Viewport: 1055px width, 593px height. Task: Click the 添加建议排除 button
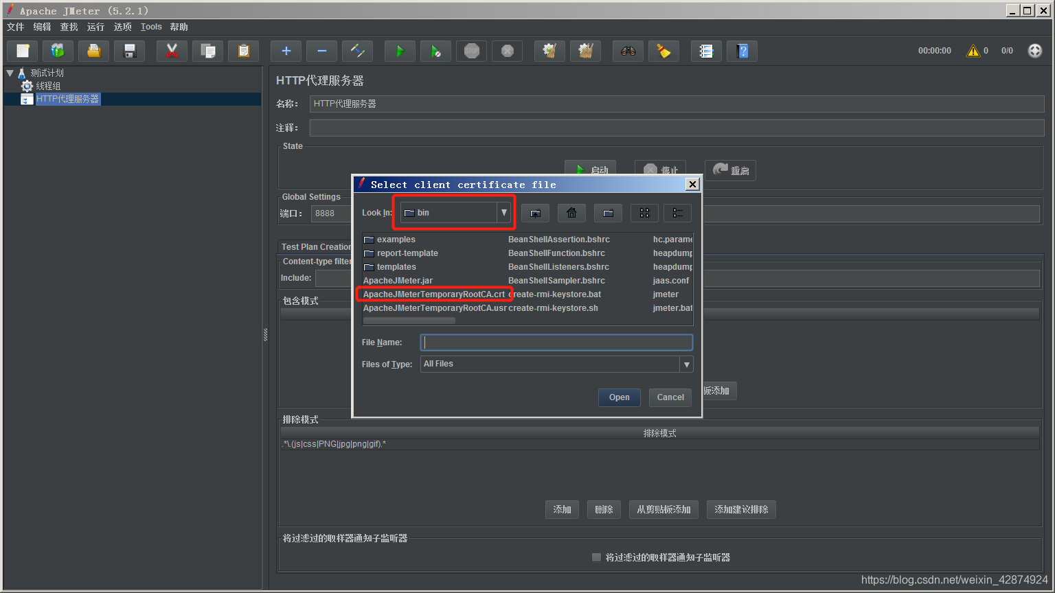pyautogui.click(x=741, y=509)
